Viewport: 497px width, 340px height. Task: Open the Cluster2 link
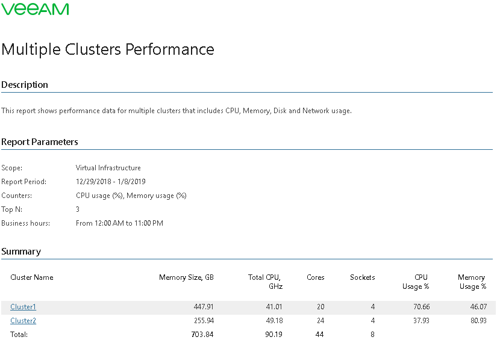23,321
